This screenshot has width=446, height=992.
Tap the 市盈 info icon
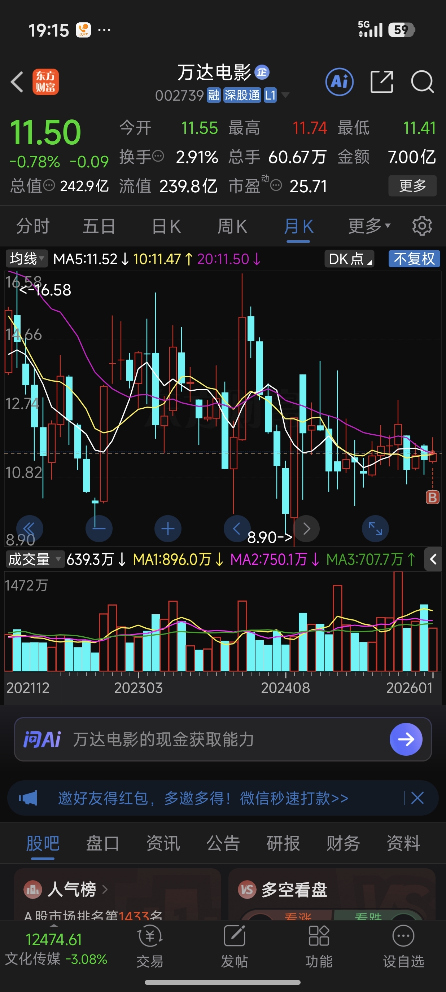point(276,186)
